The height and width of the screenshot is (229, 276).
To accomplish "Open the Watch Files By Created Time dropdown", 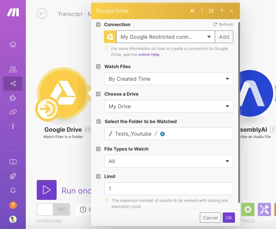I will click(x=169, y=79).
